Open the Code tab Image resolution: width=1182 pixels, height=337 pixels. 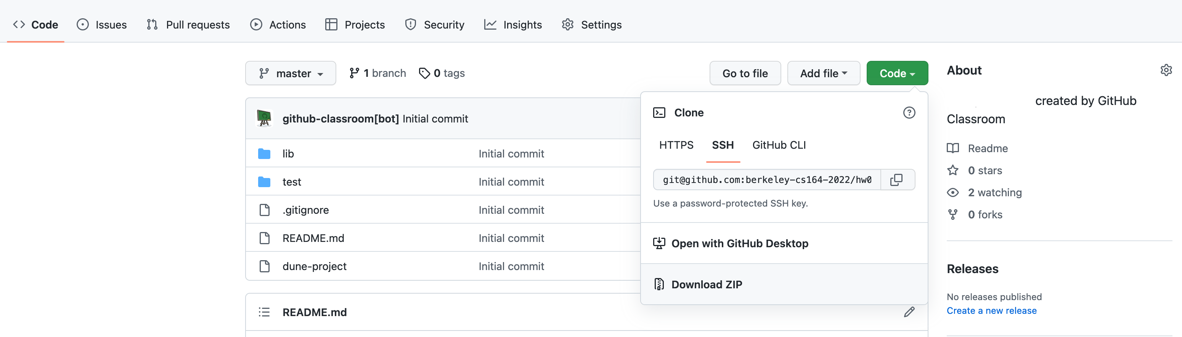click(x=36, y=25)
